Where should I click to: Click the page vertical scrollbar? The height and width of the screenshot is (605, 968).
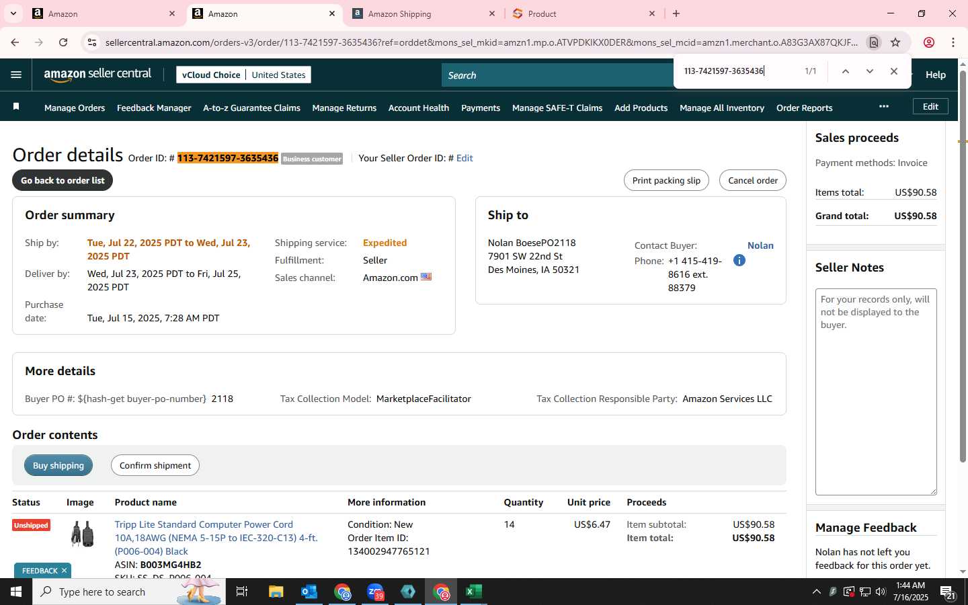(x=963, y=266)
